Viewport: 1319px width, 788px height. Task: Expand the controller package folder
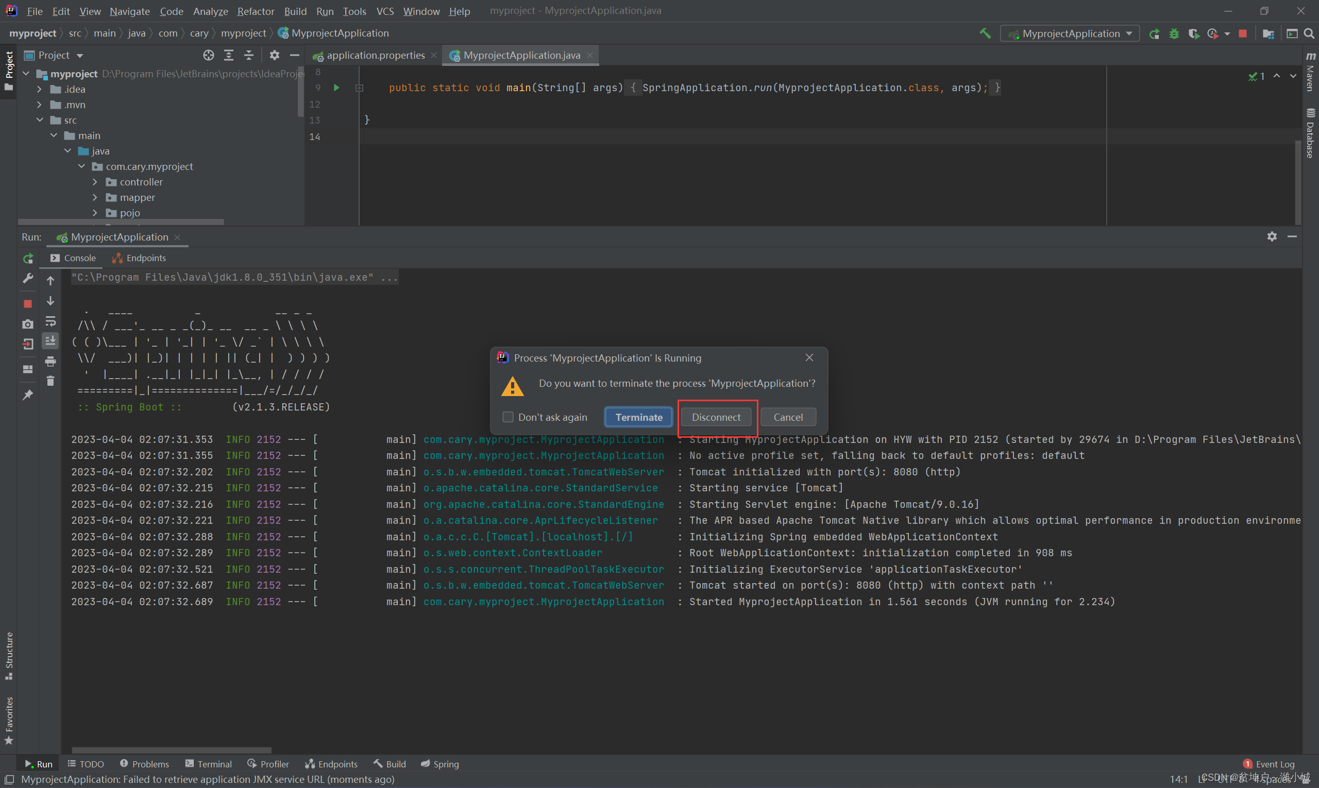(x=95, y=182)
